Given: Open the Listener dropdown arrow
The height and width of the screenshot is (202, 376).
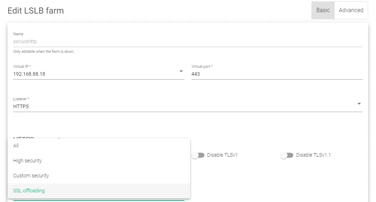Looking at the screenshot, I should coord(359,104).
